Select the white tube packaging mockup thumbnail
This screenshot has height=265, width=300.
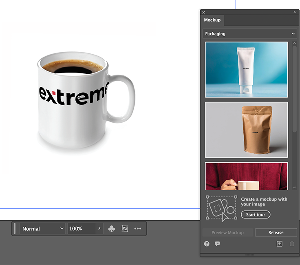click(x=246, y=70)
